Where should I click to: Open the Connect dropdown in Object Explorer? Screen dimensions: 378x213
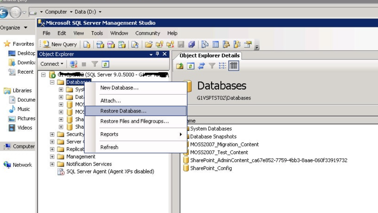[x=52, y=64]
